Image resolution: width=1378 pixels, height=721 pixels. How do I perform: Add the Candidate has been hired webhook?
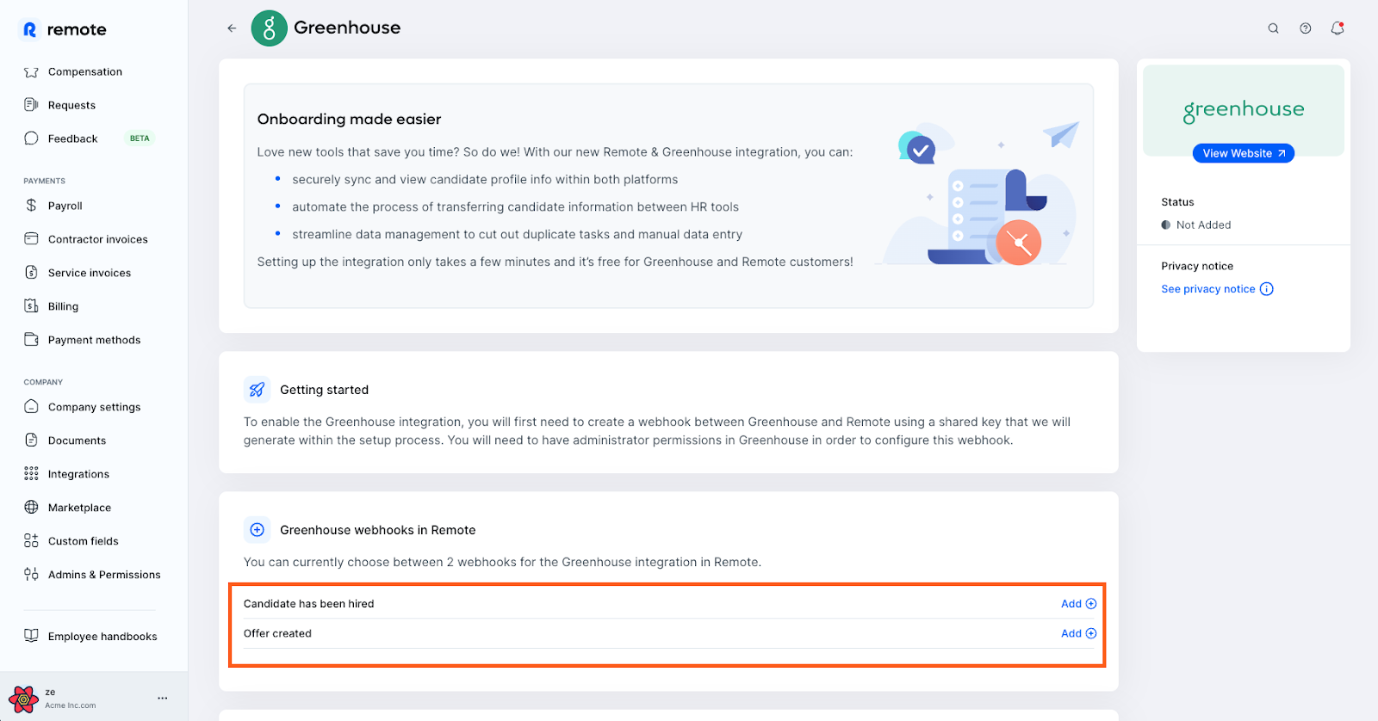1078,604
